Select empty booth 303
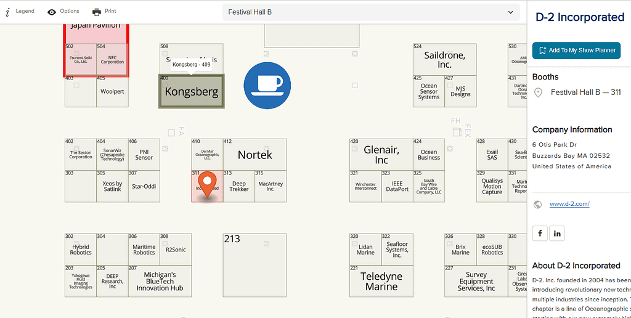The image size is (631, 318). click(x=81, y=186)
